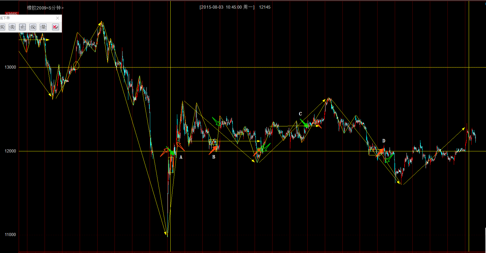Click the 橡胶2009<5分钟> chart title
Image resolution: width=486 pixels, height=253 pixels.
45,8
